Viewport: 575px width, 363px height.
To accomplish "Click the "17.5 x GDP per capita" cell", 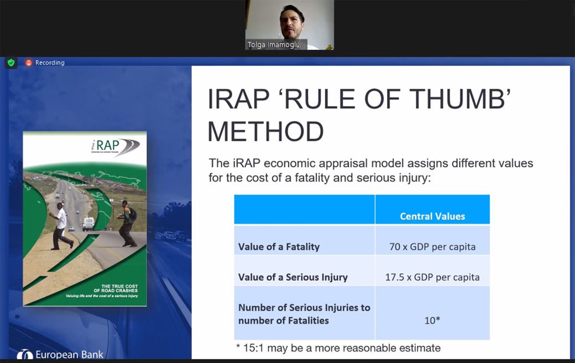I will [432, 277].
